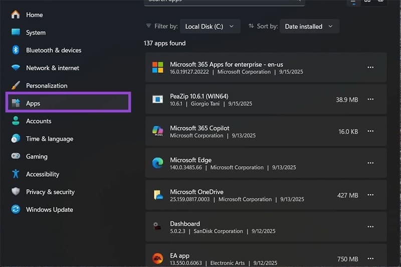Open more options for Dashboard
The width and height of the screenshot is (401, 267).
coord(370,226)
